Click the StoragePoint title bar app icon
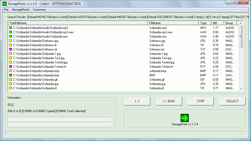The image size is (251, 141). 5,4
